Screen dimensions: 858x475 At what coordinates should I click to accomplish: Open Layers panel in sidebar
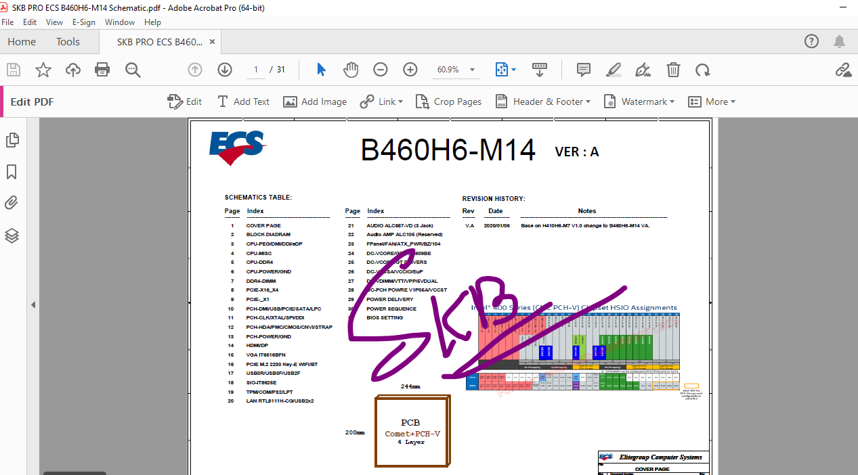[x=12, y=235]
